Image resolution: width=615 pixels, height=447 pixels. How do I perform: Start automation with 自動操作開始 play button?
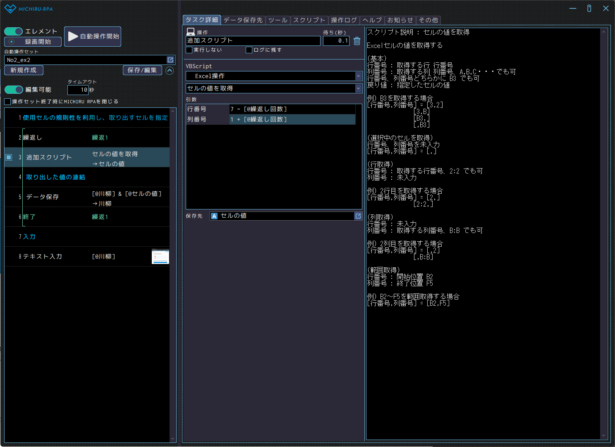click(93, 36)
